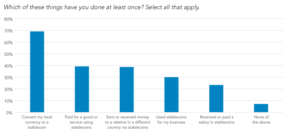Select the 0% axis label
The height and width of the screenshot is (134, 289).
(9, 113)
